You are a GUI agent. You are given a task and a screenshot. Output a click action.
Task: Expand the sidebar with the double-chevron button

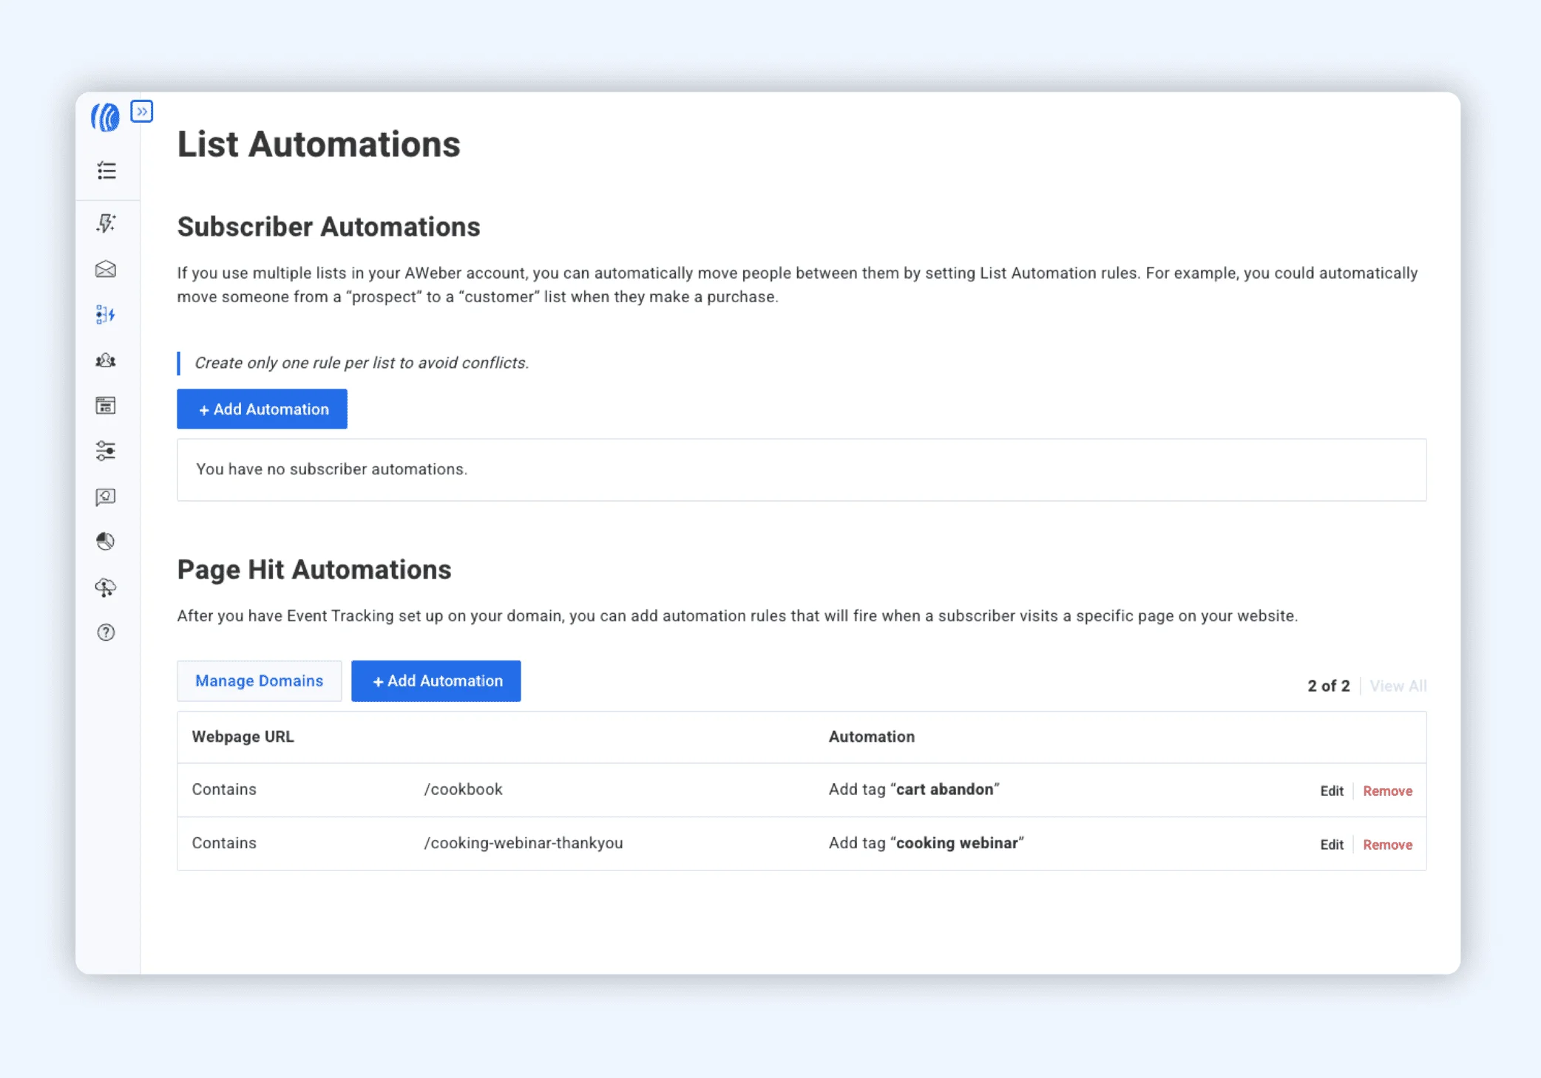click(x=141, y=112)
